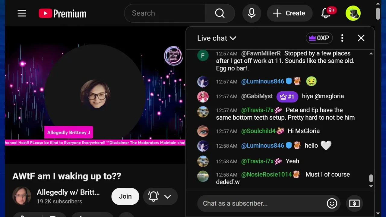Join the Allegedly w/ Britt channel
This screenshot has width=386, height=217.
(125, 197)
